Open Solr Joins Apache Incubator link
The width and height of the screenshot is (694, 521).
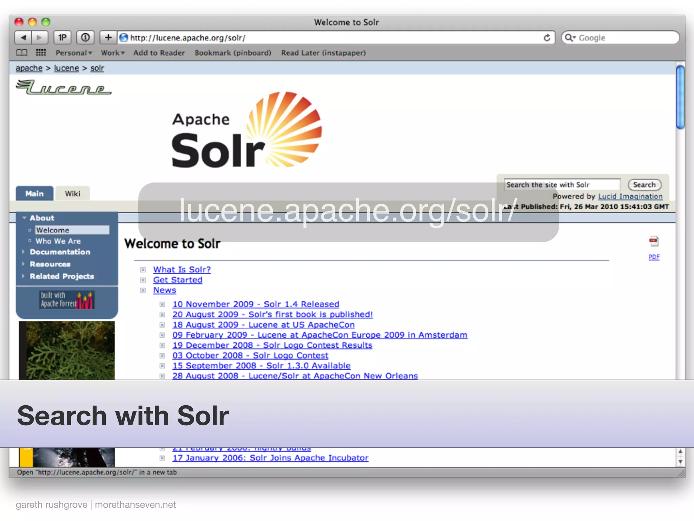click(270, 458)
